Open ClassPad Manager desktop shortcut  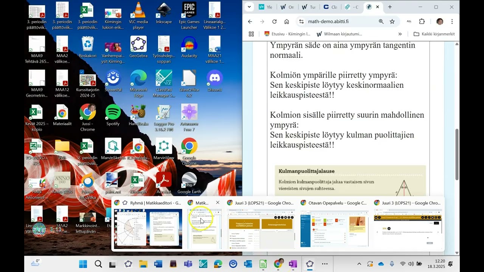point(164,84)
